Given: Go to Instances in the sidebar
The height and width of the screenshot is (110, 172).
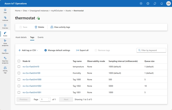Looking at the screenshot, I should tap(5, 19).
